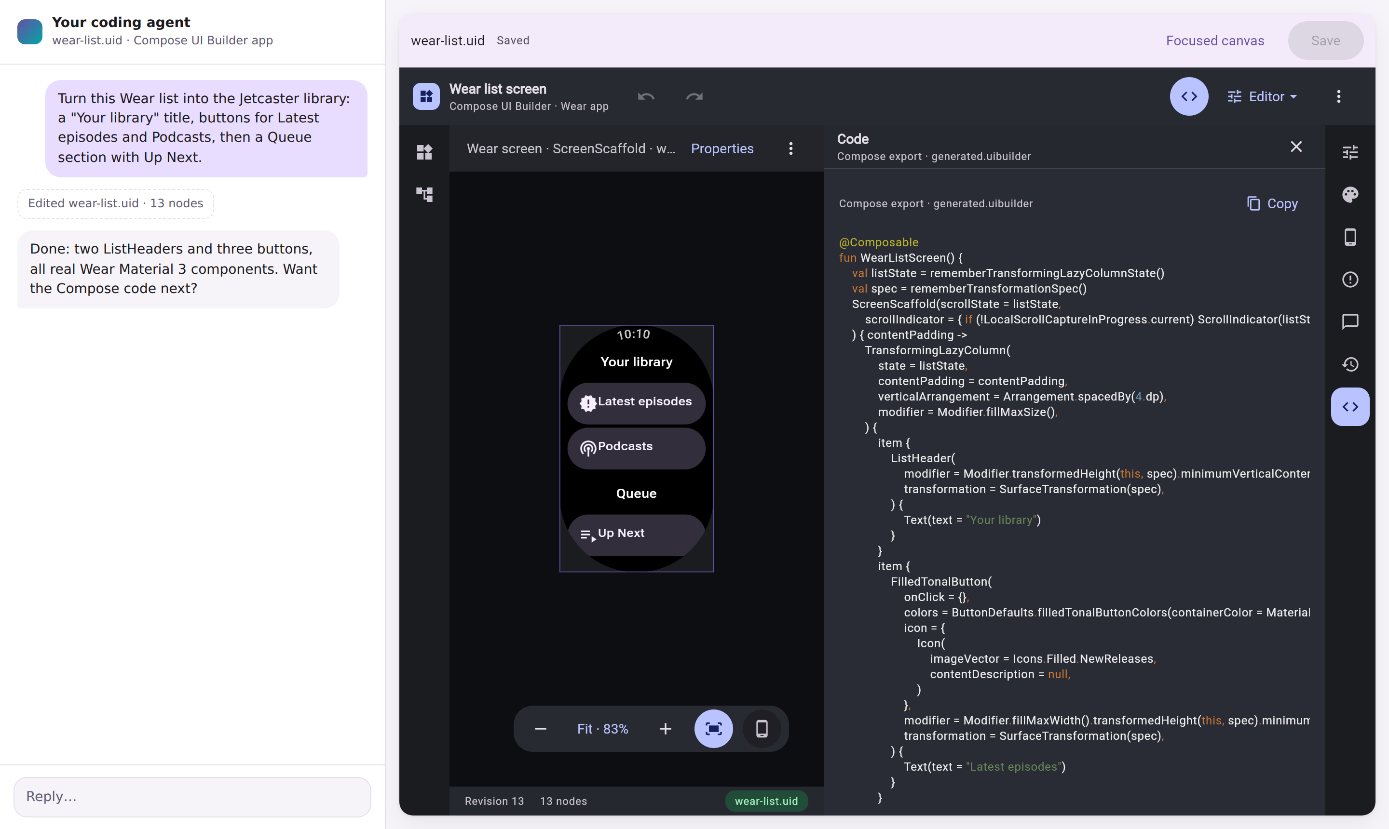The width and height of the screenshot is (1389, 829).
Task: Close the Code panel
Action: tap(1295, 147)
